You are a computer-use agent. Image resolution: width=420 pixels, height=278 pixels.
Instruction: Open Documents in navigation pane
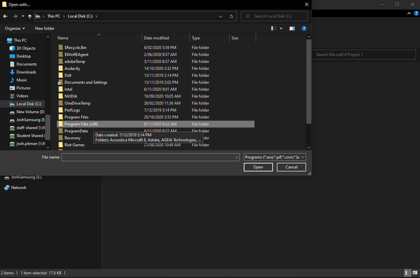[x=26, y=64]
